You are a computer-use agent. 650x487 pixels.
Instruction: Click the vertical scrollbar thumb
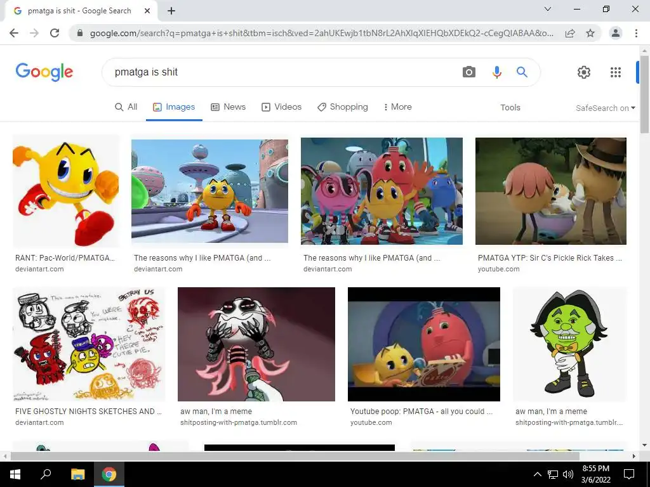644,94
